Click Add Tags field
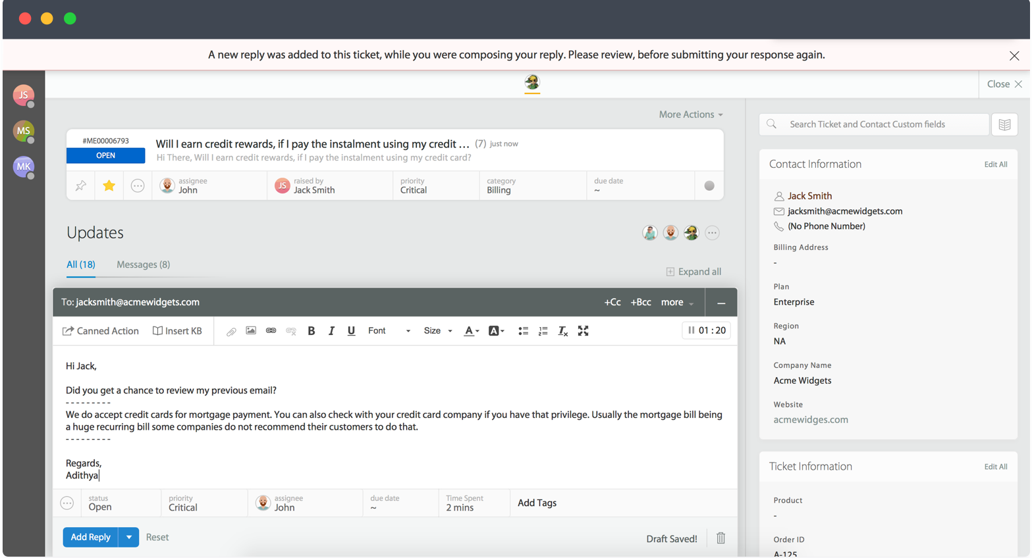This screenshot has height=558, width=1032. 537,503
